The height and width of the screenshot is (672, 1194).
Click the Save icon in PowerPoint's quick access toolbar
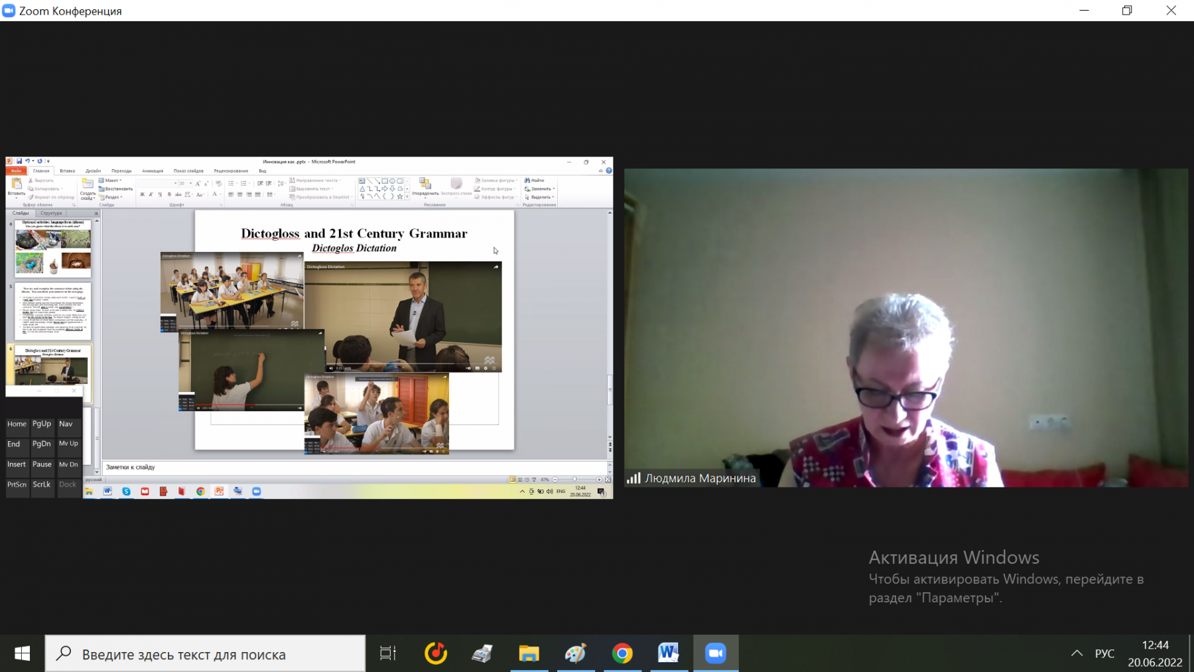coord(19,161)
